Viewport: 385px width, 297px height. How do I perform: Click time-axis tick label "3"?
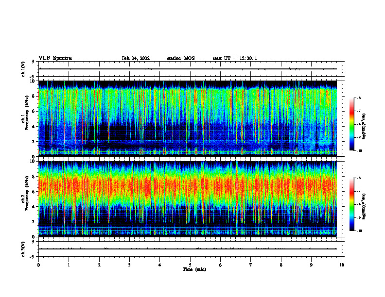pyautogui.click(x=129, y=265)
